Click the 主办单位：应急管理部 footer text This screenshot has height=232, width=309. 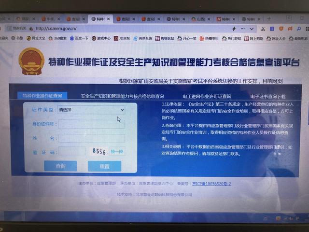[97, 183]
